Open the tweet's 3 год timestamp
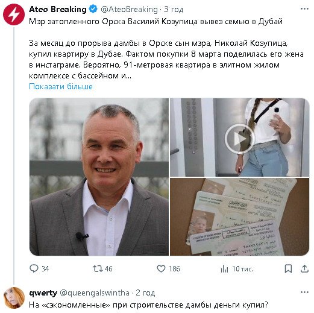This screenshot has height=313, width=314. [174, 10]
